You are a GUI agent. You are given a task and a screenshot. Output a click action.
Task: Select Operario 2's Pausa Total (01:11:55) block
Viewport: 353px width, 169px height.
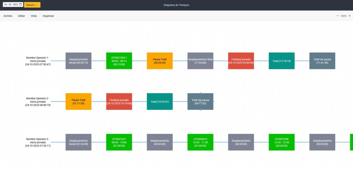click(x=78, y=101)
